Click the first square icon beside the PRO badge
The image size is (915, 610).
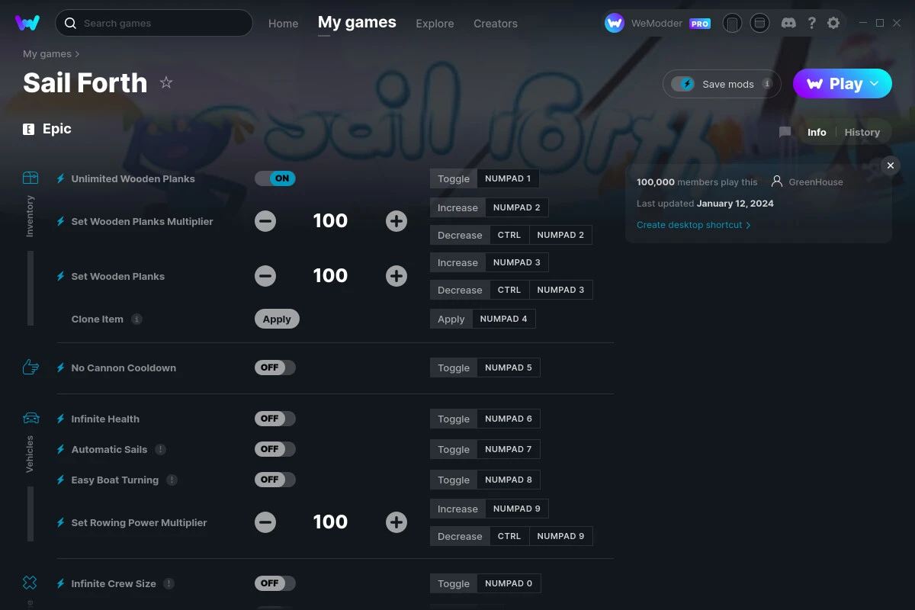(732, 23)
